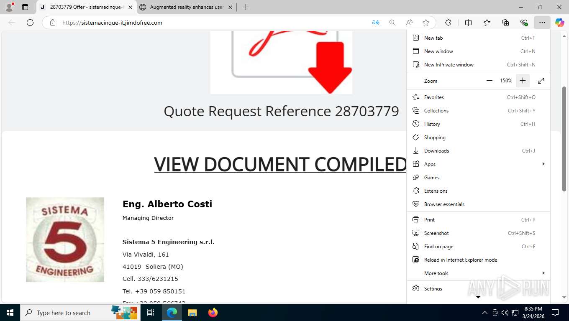Click the PDF download arrow image
The height and width of the screenshot is (321, 569).
click(x=281, y=62)
